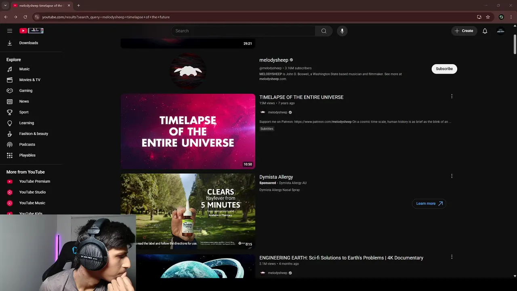Open account avatar menu

(500, 31)
